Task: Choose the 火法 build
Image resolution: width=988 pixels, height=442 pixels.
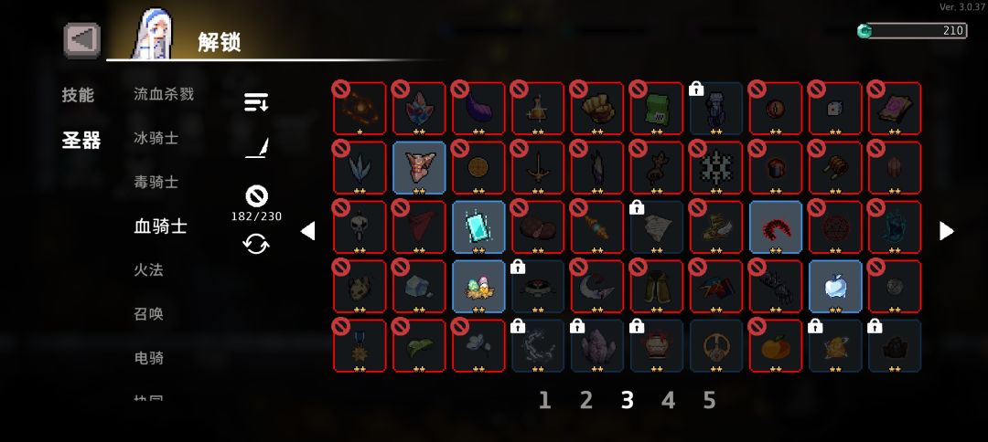Action: [148, 270]
